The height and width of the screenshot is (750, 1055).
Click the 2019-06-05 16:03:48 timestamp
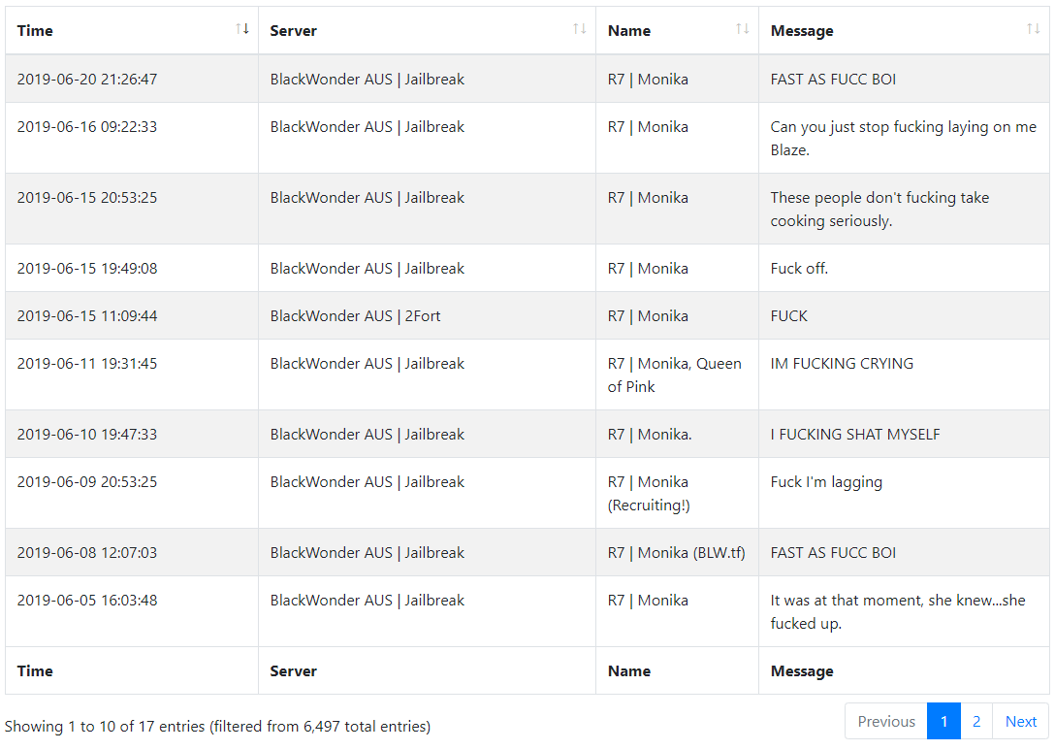point(87,600)
